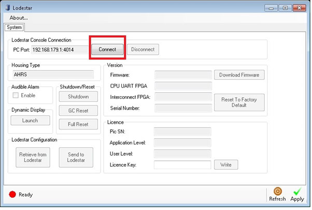The height and width of the screenshot is (210, 312).
Task: Click the User Level field
Action: point(182,154)
